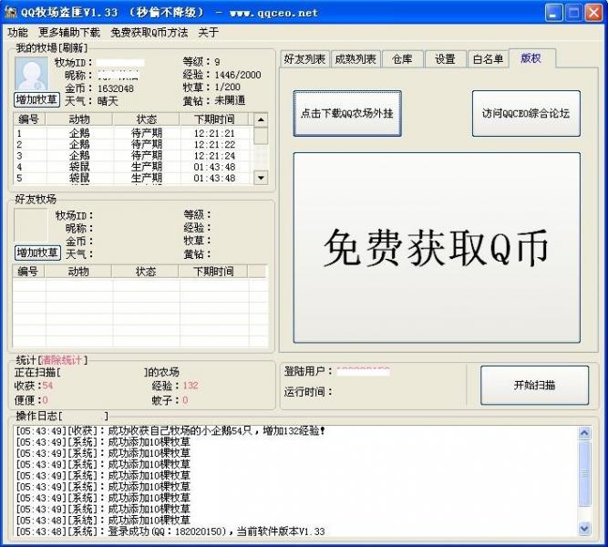Minimize the QQ牧场盗匪 window
Image resolution: width=608 pixels, height=547 pixels.
(553, 13)
